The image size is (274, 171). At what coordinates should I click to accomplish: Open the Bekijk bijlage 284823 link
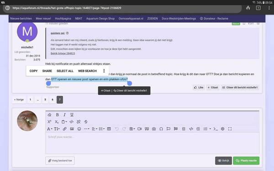pos(63,53)
